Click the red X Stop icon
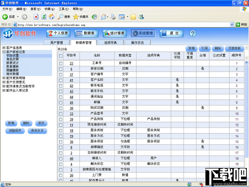249x187 pixels. [36, 17]
